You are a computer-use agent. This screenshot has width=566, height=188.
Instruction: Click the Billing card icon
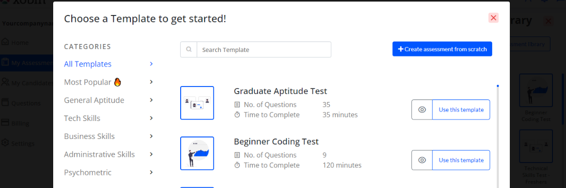point(5,122)
